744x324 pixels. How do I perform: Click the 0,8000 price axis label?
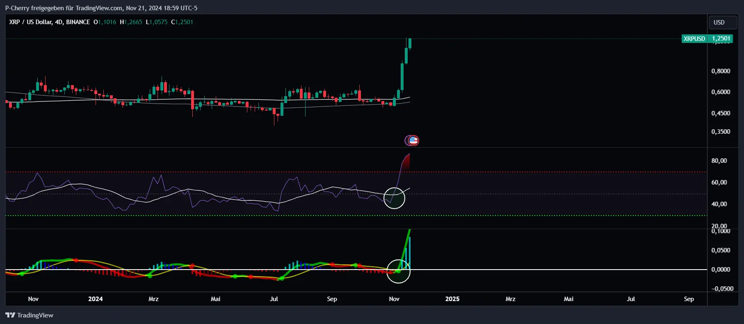[x=721, y=71]
